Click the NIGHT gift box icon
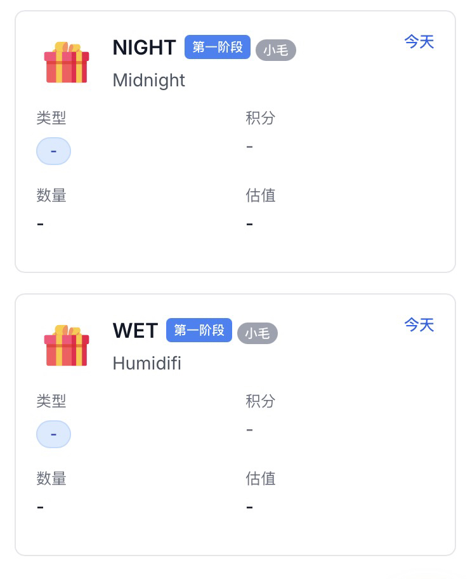 [67, 63]
